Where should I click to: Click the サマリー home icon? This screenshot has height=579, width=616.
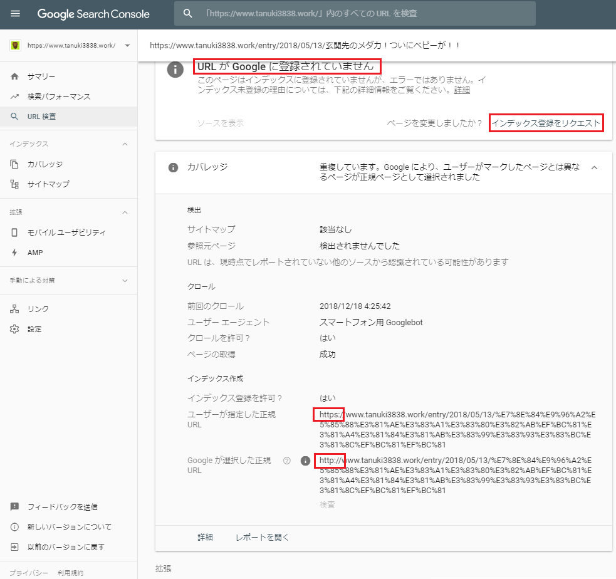click(14, 76)
